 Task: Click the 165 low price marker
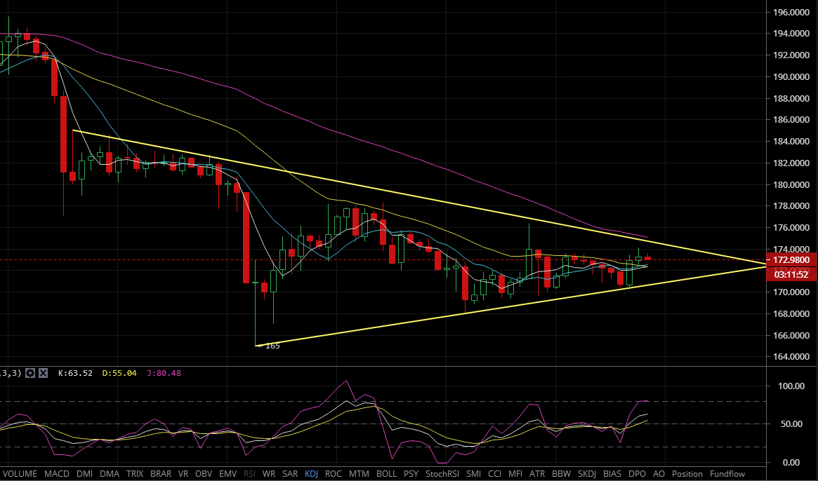(x=270, y=346)
